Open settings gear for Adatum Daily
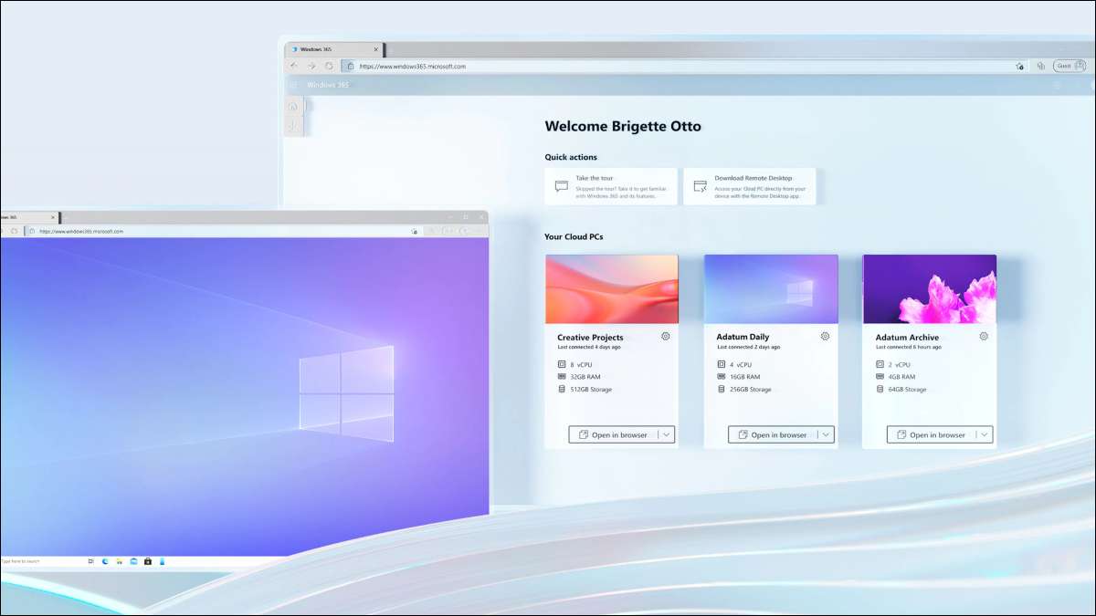Image resolution: width=1096 pixels, height=616 pixels. click(825, 336)
